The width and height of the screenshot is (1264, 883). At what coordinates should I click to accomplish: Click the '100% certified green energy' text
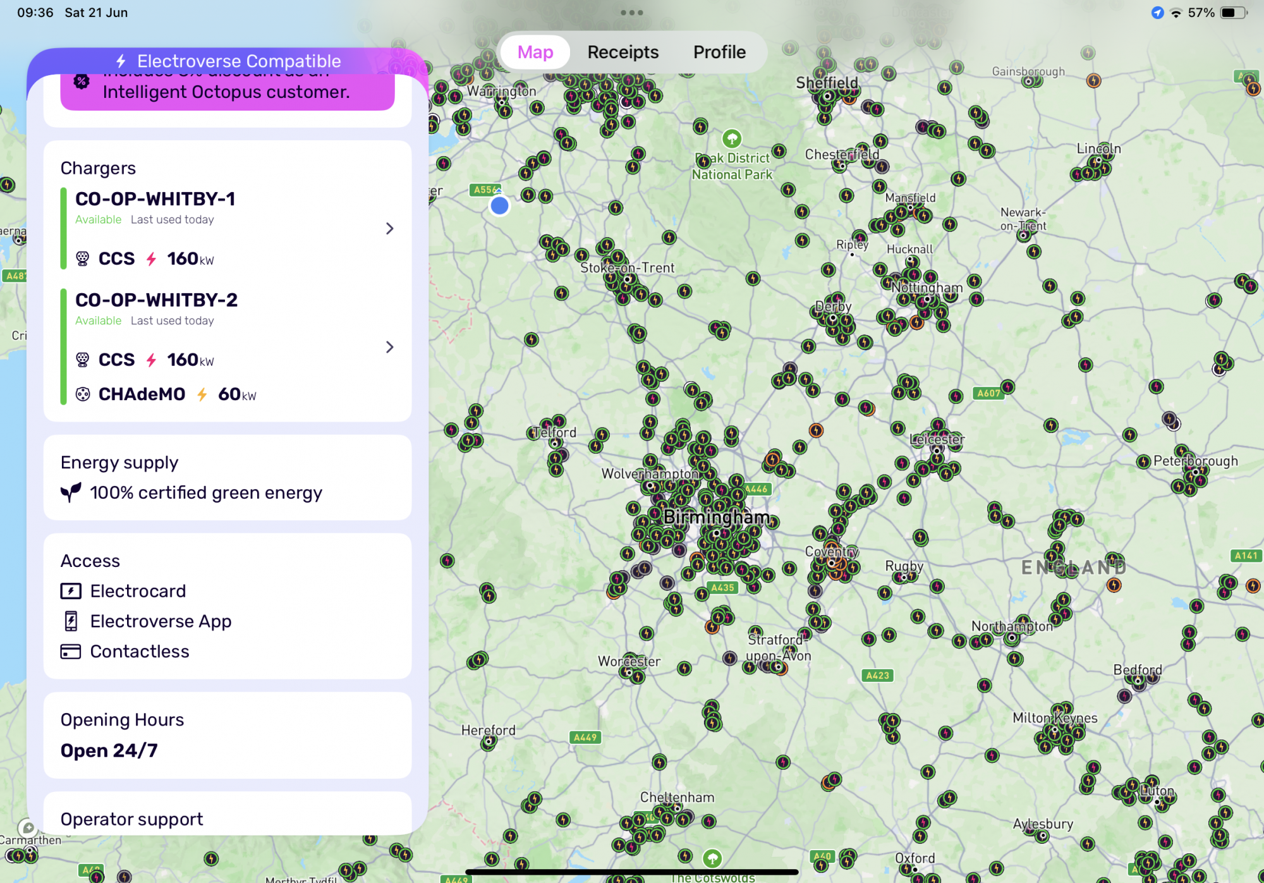click(206, 492)
